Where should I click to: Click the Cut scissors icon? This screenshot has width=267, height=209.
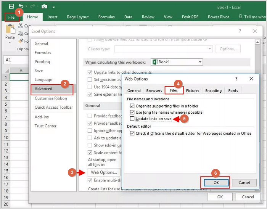pyautogui.click(x=21, y=26)
